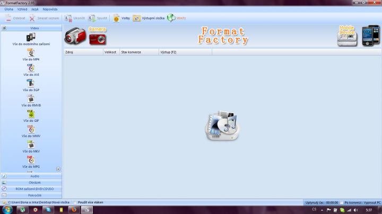Click the FormatFactory taskbar button
The image size is (382, 214).
coord(86,210)
